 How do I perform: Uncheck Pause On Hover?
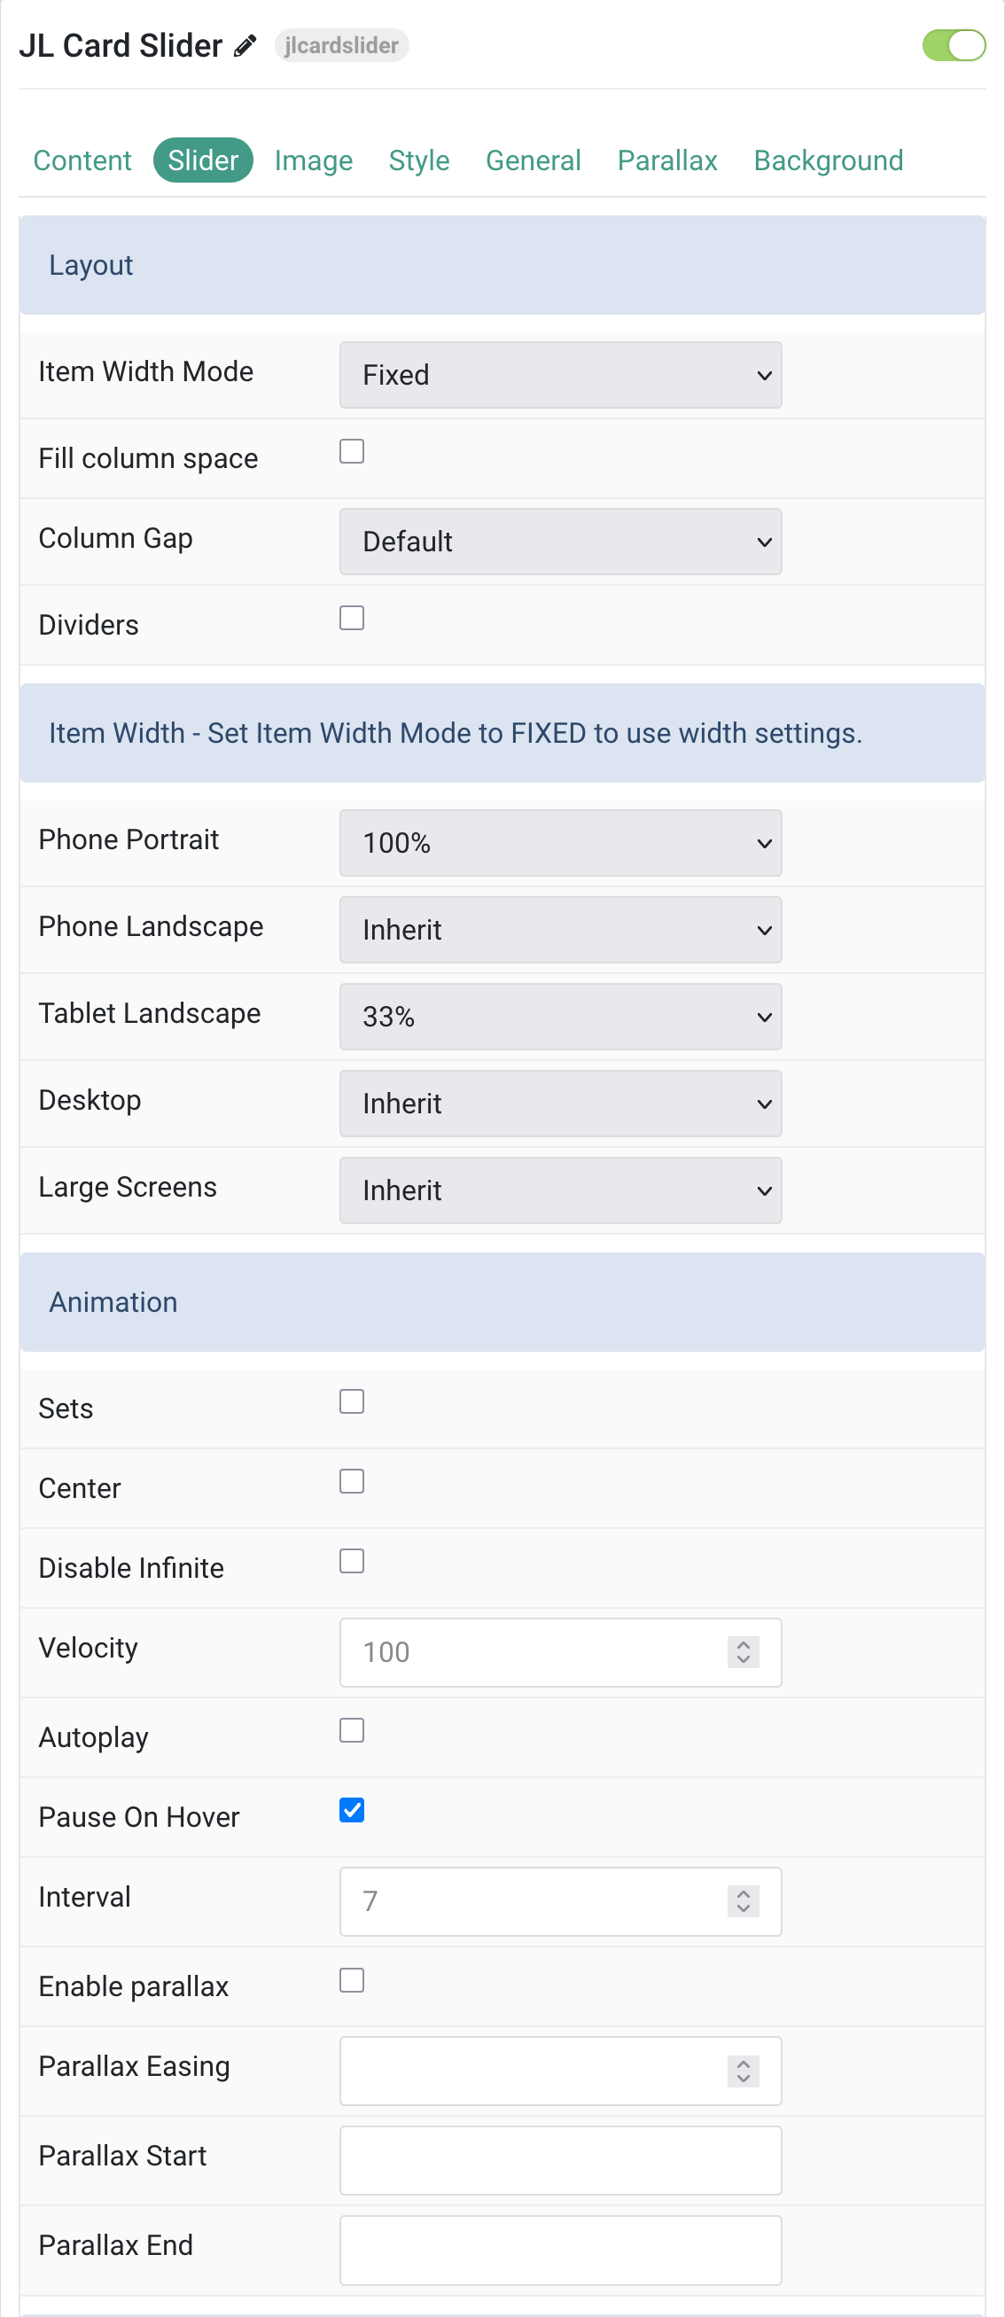pyautogui.click(x=352, y=1809)
